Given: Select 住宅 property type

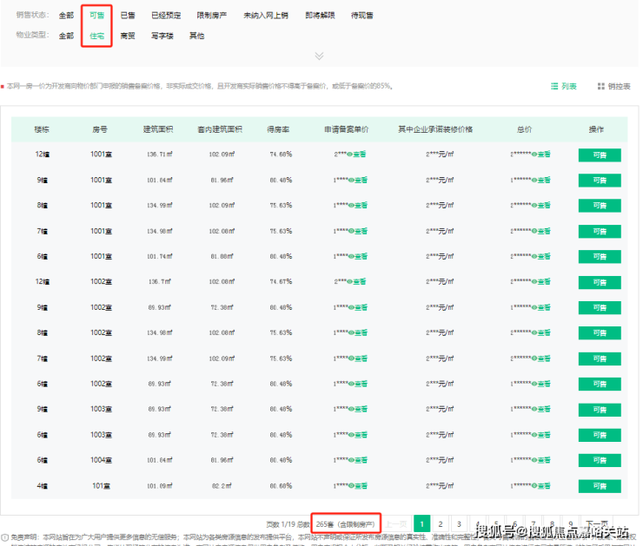Looking at the screenshot, I should click(96, 36).
